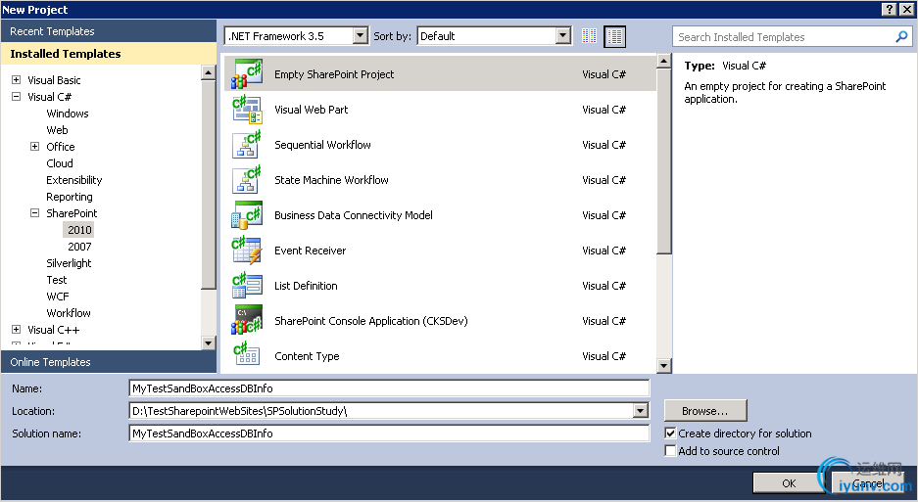Expand the Visual Basic tree node
Viewport: 918px width, 502px height.
tap(17, 79)
